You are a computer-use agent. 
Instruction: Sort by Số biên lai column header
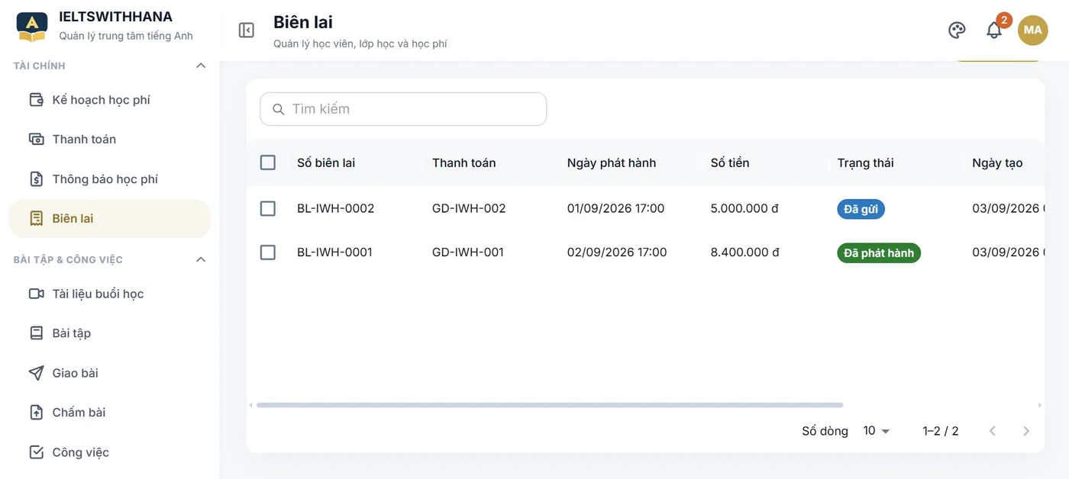(x=326, y=162)
